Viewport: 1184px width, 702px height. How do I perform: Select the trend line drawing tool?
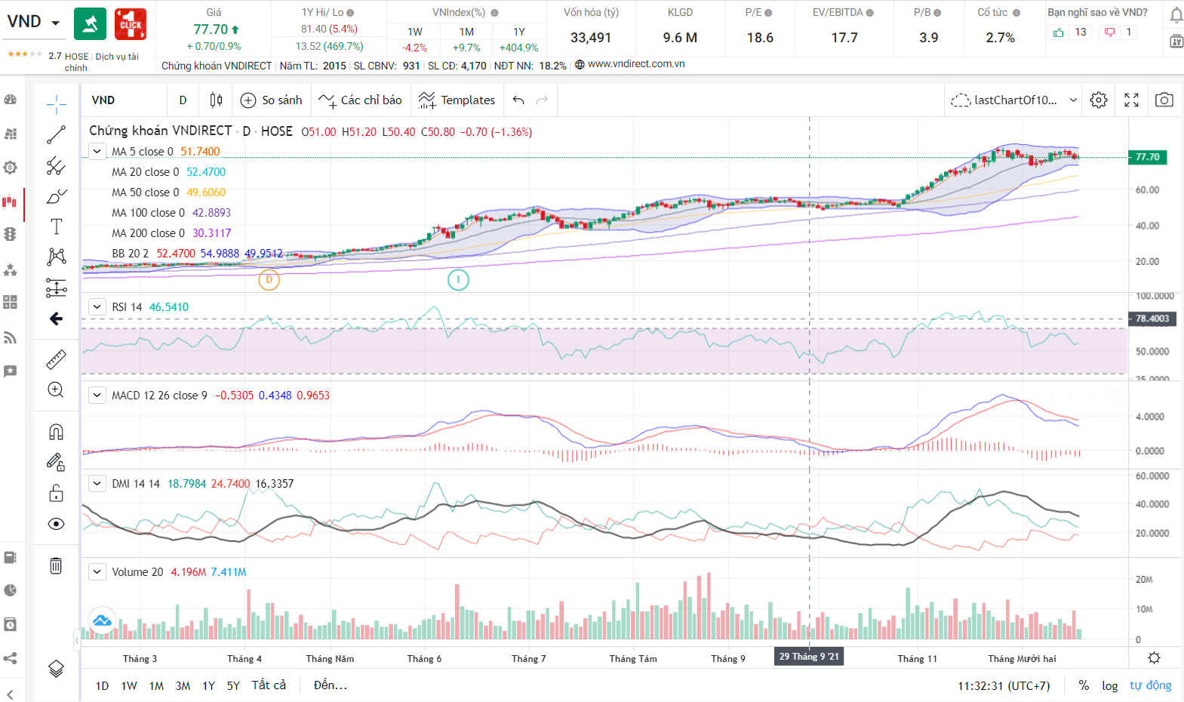click(x=57, y=135)
